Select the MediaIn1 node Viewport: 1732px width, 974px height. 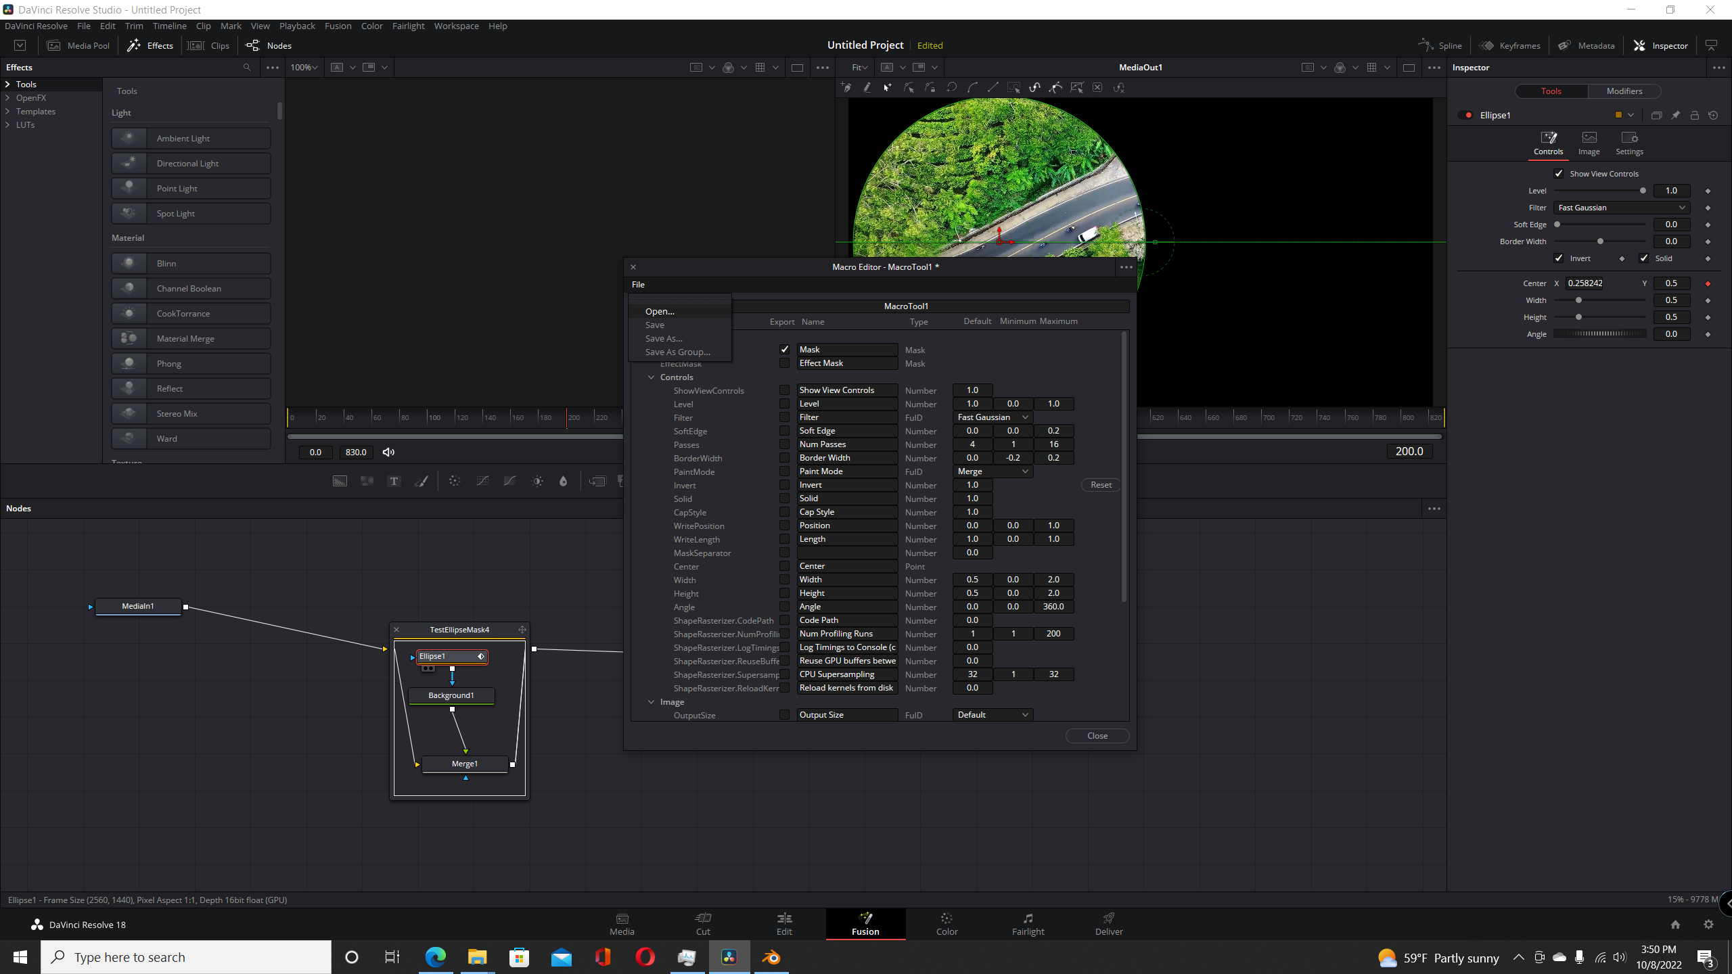(138, 607)
